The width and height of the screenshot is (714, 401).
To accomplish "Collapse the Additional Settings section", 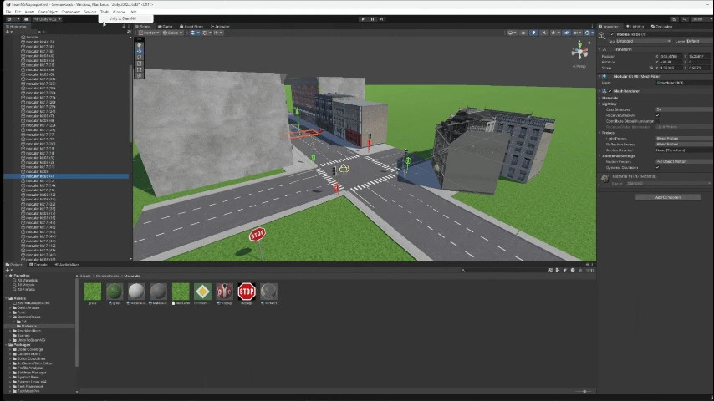I will 599,155.
